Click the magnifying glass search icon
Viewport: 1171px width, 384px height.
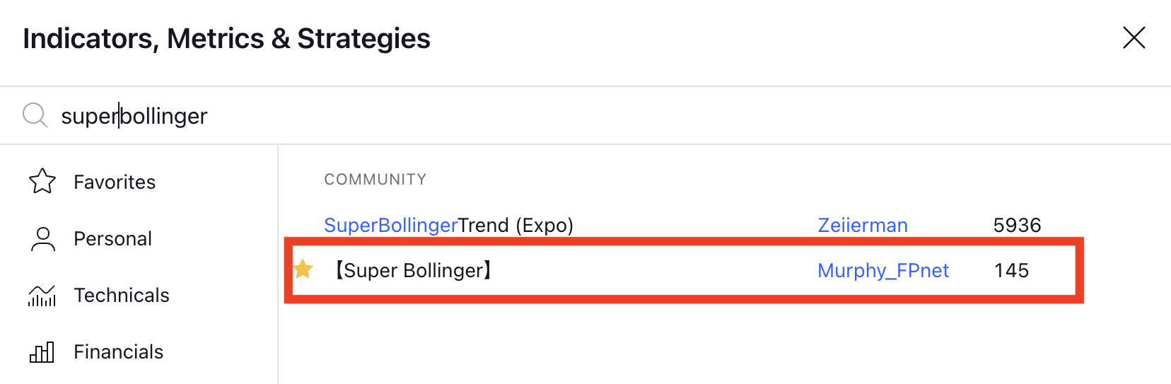[35, 115]
